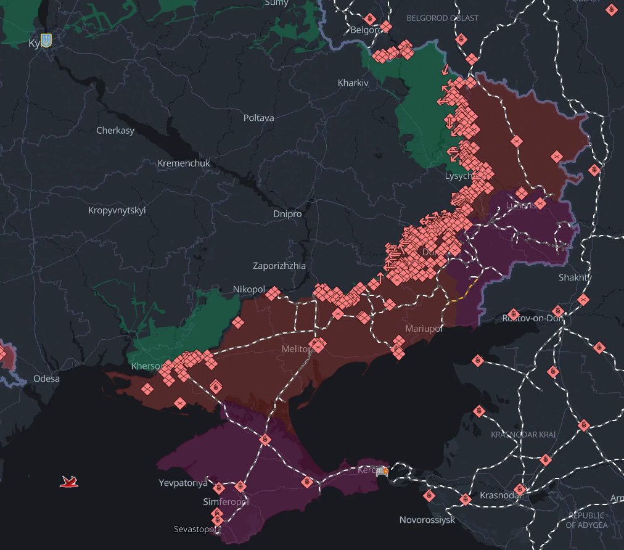The height and width of the screenshot is (550, 624).
Task: Click the Odesa city label
Action: tap(47, 379)
